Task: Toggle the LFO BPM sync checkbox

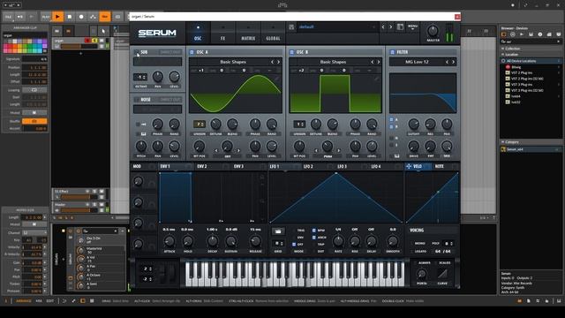Action: click(x=314, y=231)
